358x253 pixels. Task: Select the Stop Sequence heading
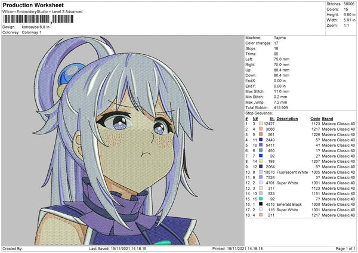[259, 113]
